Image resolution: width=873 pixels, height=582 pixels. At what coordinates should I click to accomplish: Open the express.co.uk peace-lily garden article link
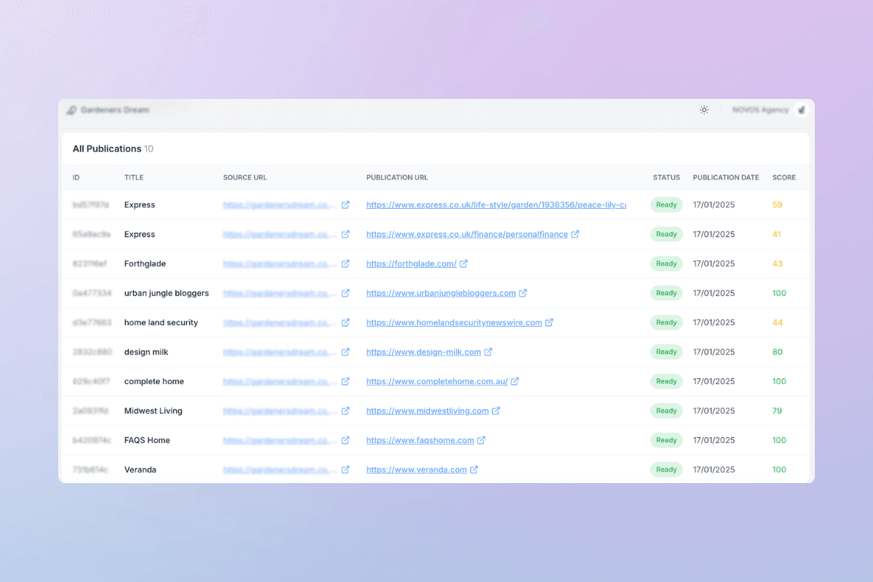pos(495,204)
